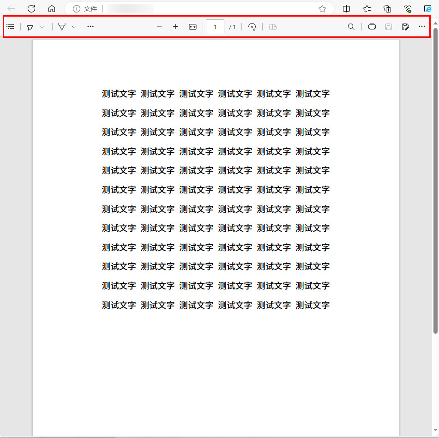Open the collections icon
The width and height of the screenshot is (439, 438).
[x=387, y=9]
